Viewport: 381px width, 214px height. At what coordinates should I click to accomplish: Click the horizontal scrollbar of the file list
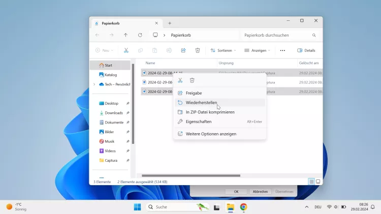190,176
